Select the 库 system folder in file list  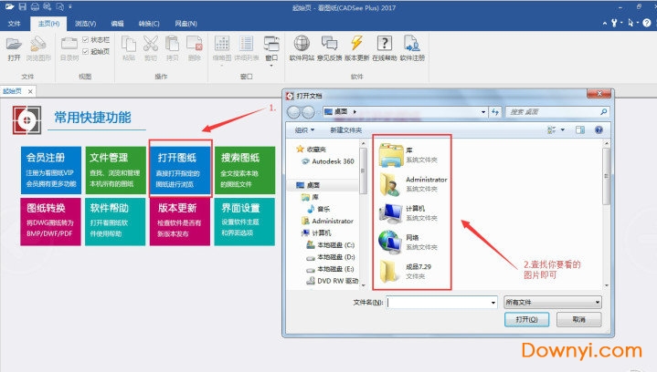coord(408,154)
